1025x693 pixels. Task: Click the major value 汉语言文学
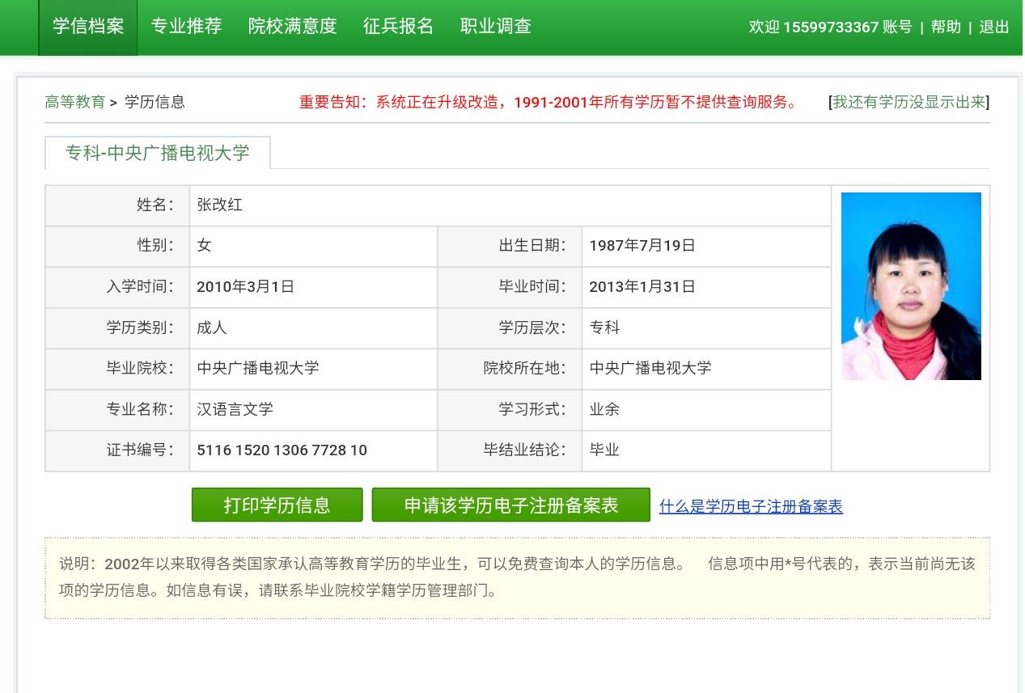[x=235, y=409]
